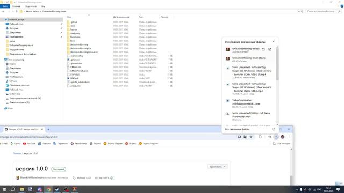The width and height of the screenshot is (344, 193).
Task: Select the UnleashedRecompResources folder
Action: (84, 52)
